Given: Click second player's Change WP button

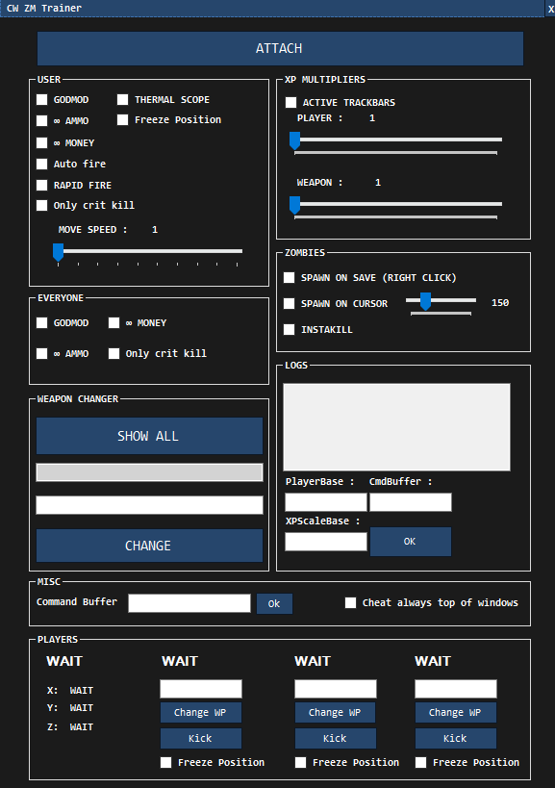Looking at the screenshot, I should point(201,712).
